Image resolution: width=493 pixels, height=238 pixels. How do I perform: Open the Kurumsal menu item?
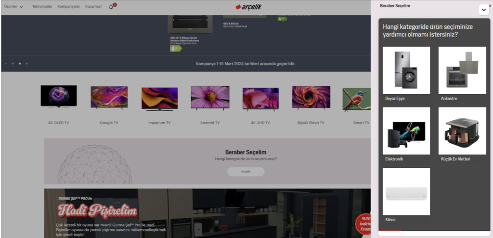[93, 7]
